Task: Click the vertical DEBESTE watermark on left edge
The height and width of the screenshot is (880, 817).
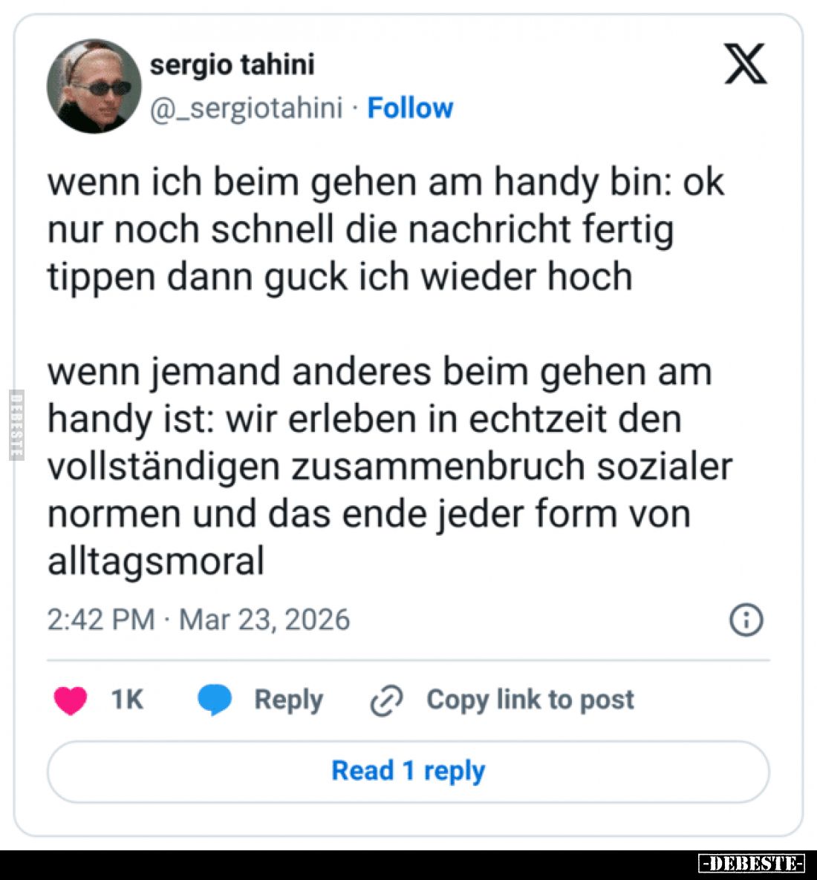Action: click(x=16, y=424)
